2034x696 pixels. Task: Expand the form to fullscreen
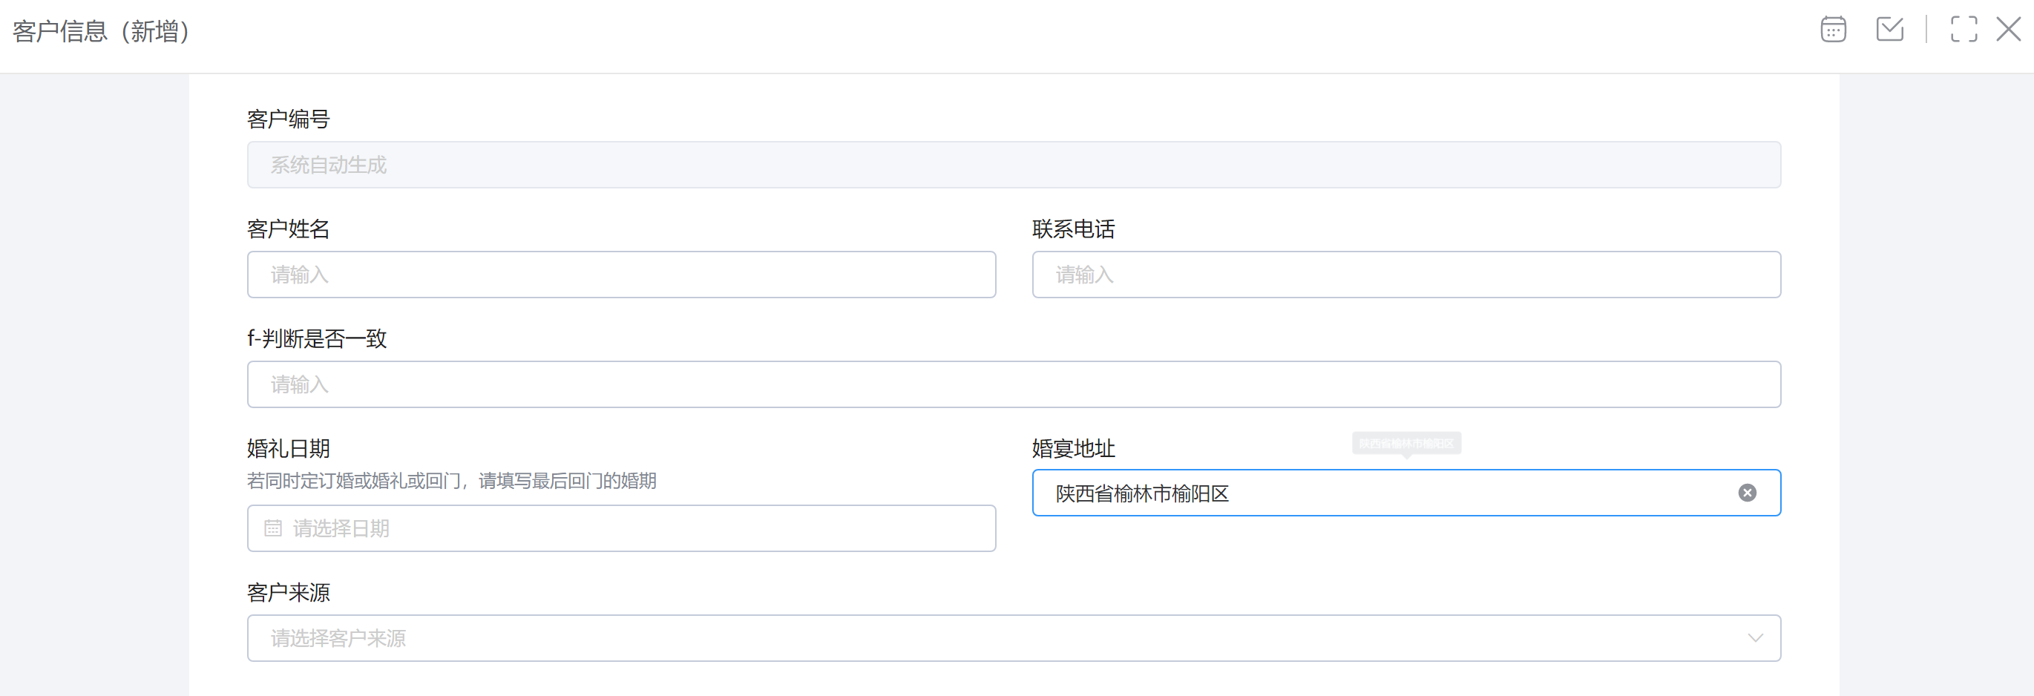[x=1963, y=30]
